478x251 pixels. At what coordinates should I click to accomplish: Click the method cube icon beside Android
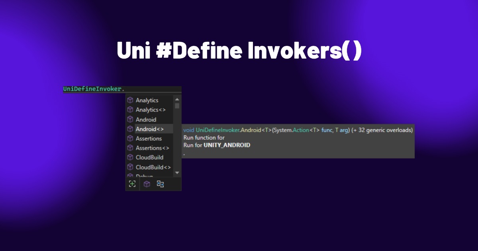(130, 119)
